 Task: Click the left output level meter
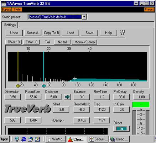tap(134, 122)
